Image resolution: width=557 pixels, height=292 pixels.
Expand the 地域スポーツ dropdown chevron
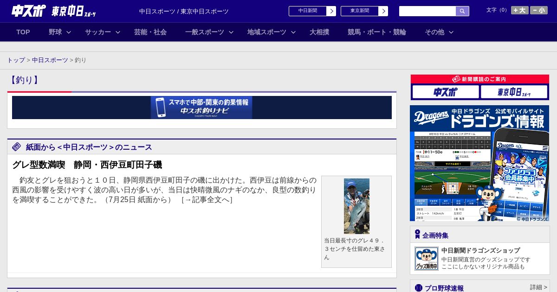pos(293,32)
